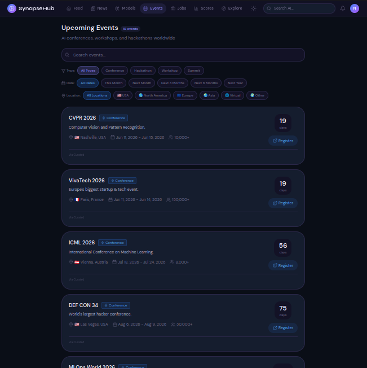Click the funnel icon beside Type
The height and width of the screenshot is (368, 367).
pos(63,71)
